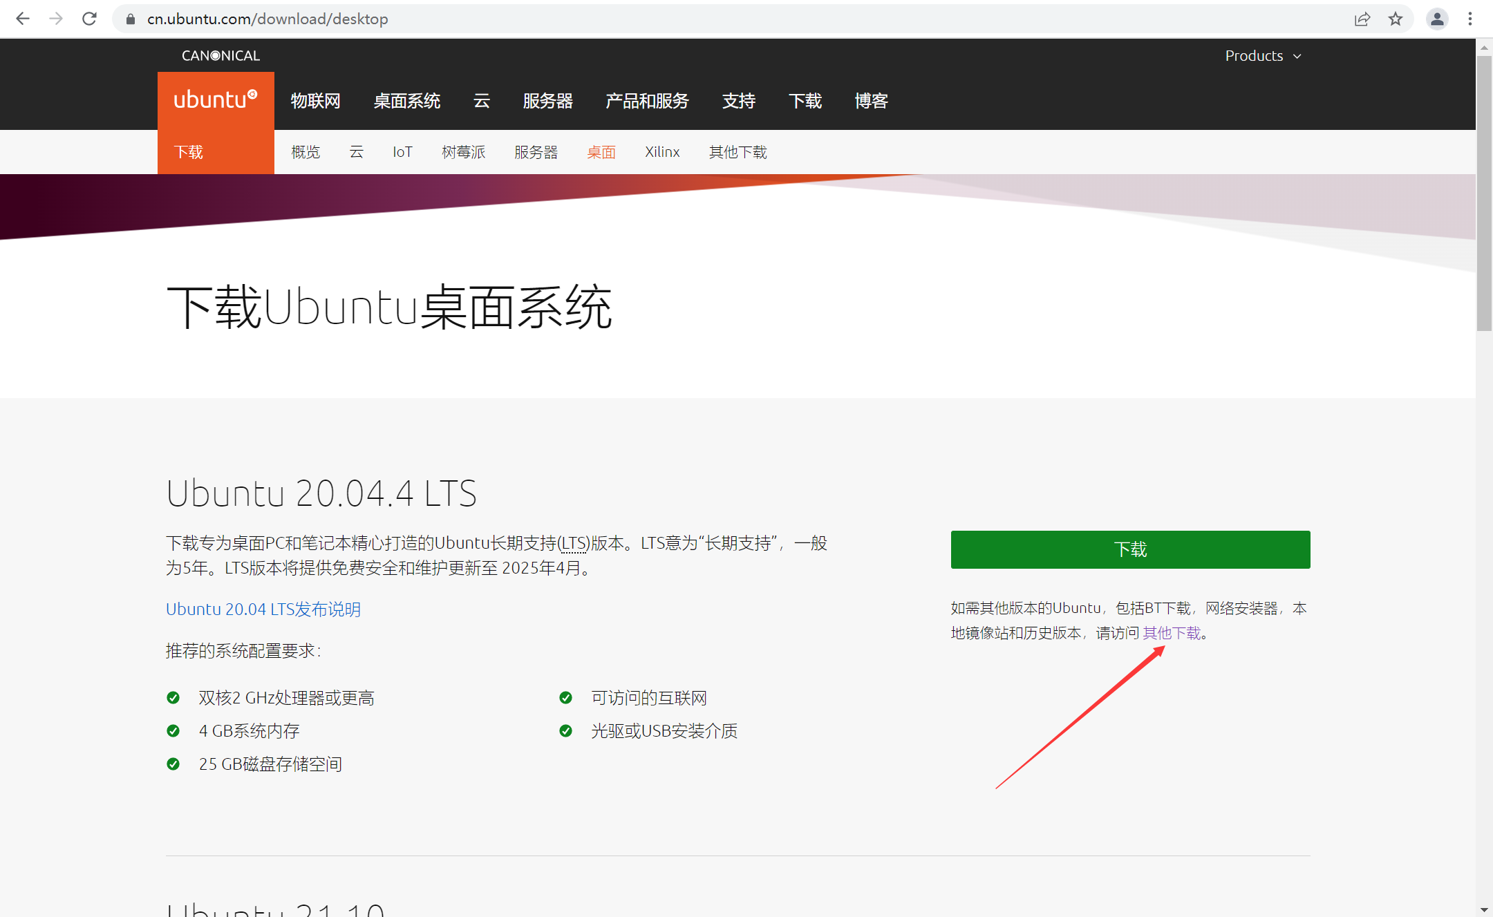1493x917 pixels.
Task: Click the Canonical logo icon
Action: [x=220, y=55]
